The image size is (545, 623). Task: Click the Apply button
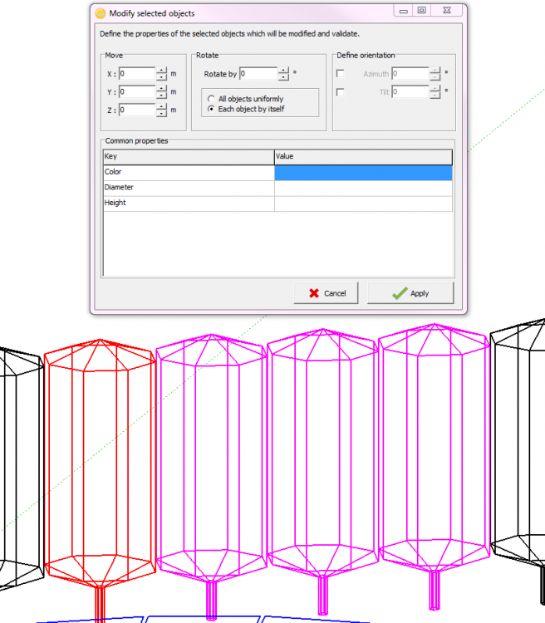click(x=410, y=293)
